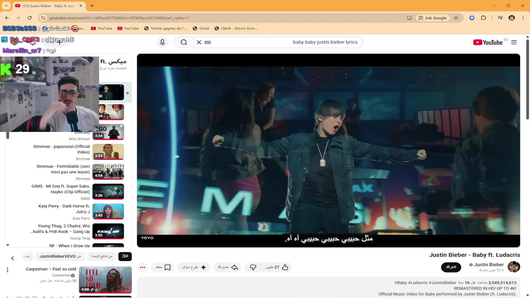Image resolution: width=530 pixels, height=298 pixels.
Task: Open Chrome three-dot menu
Action: pyautogui.click(x=523, y=18)
